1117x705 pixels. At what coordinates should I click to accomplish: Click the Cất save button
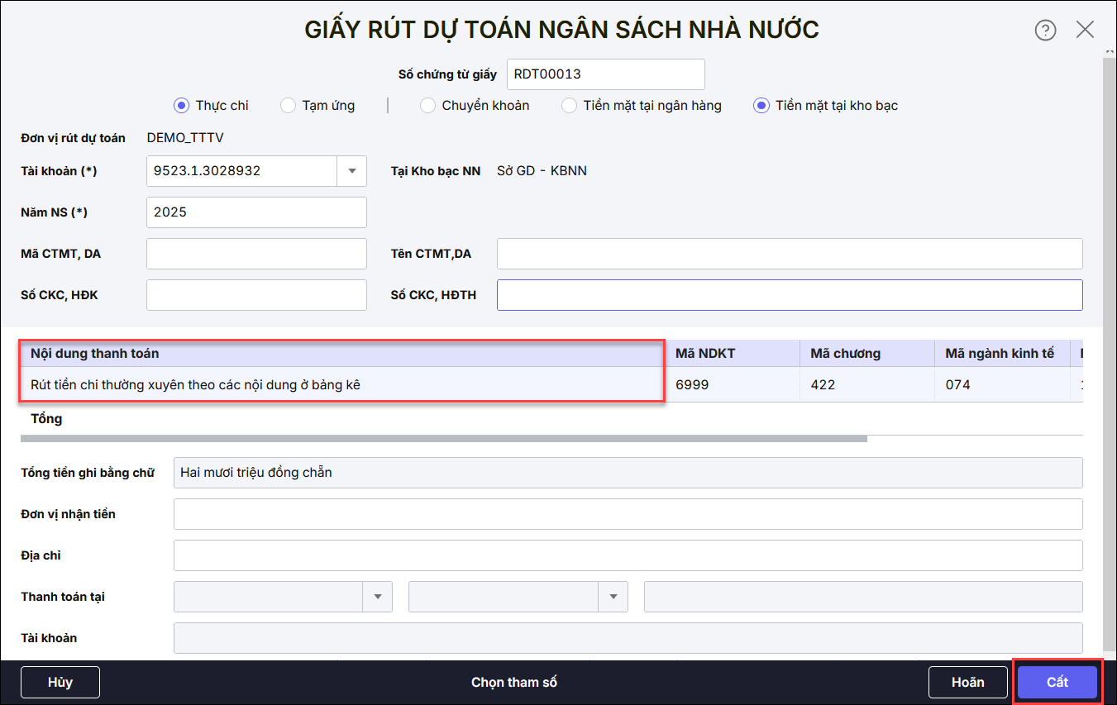click(x=1057, y=682)
